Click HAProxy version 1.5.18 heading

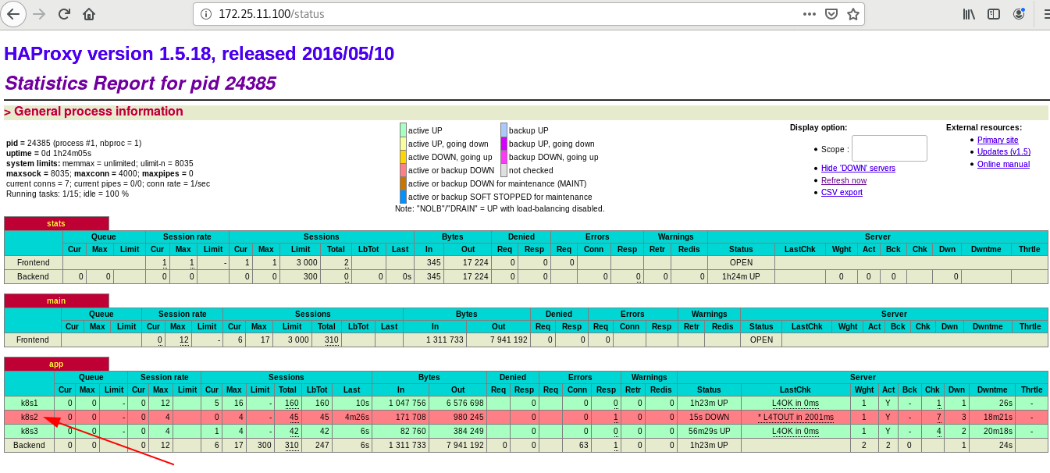tap(199, 54)
